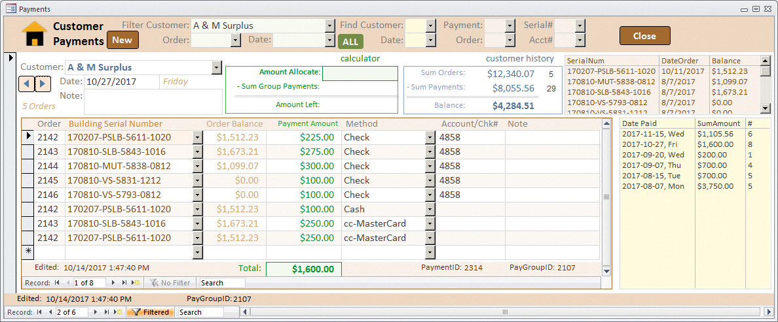Open Serial# find dropdown

580,25
